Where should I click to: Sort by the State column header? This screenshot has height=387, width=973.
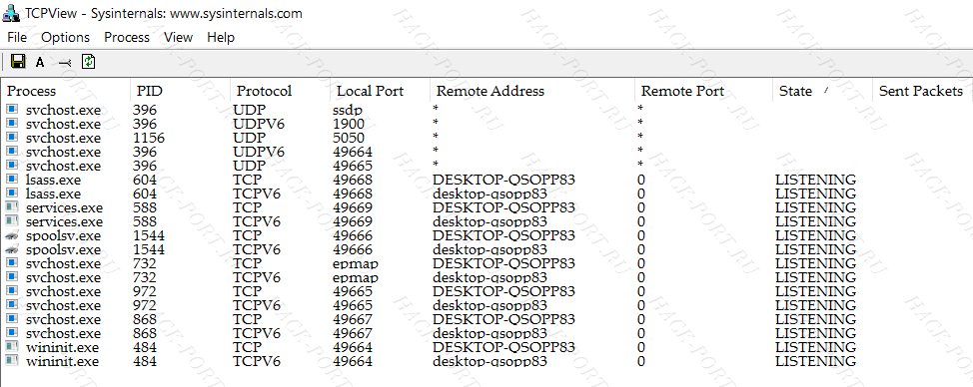[822, 91]
